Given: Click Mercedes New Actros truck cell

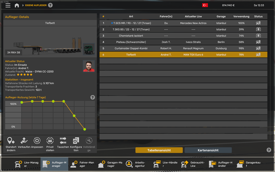Looking at the screenshot, I should [193, 23].
